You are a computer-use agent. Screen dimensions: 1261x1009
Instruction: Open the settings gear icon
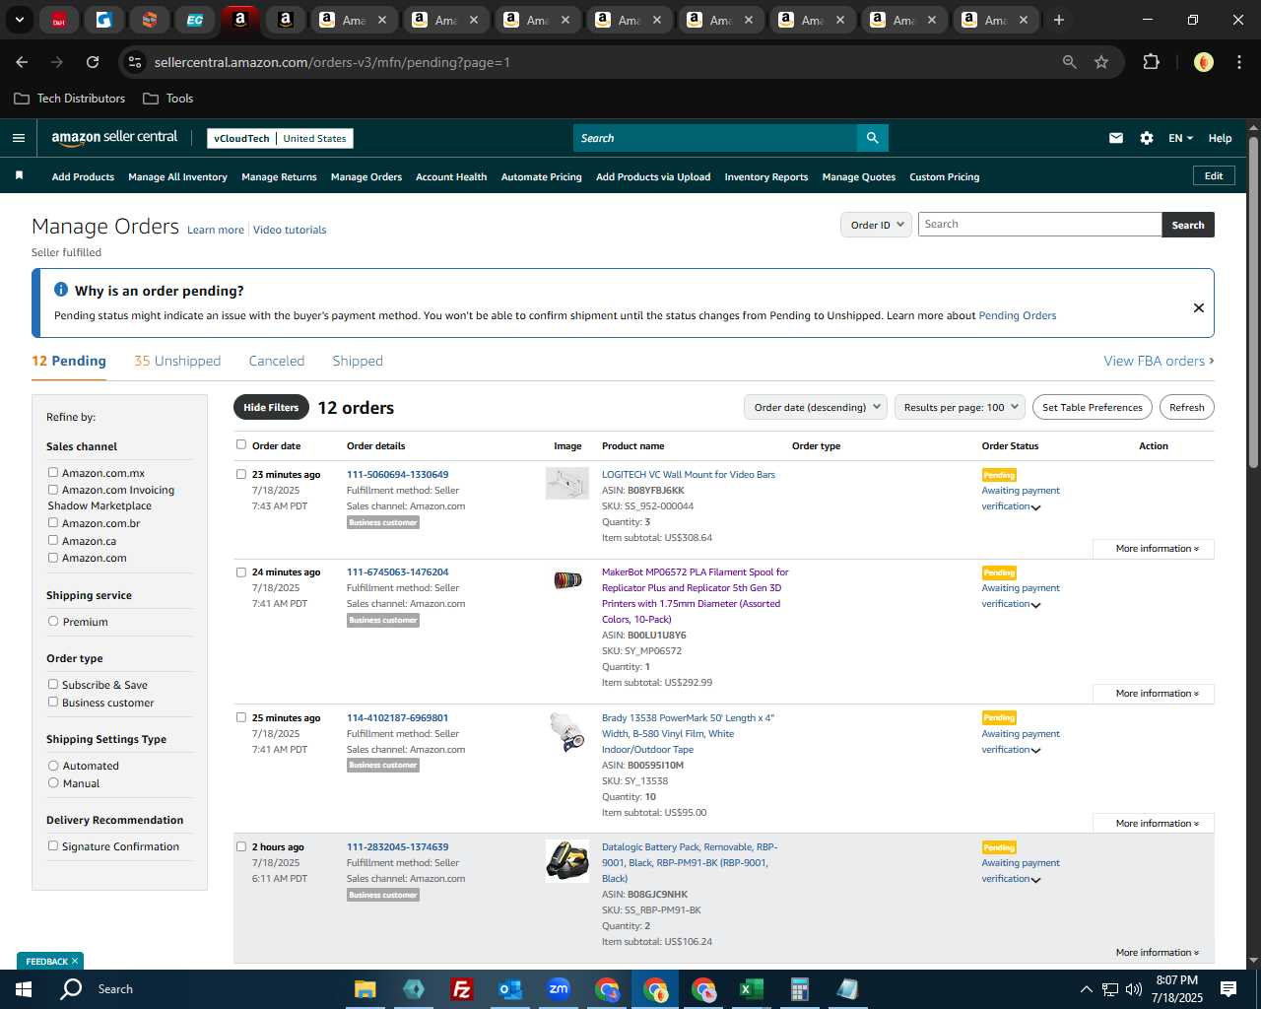point(1147,138)
